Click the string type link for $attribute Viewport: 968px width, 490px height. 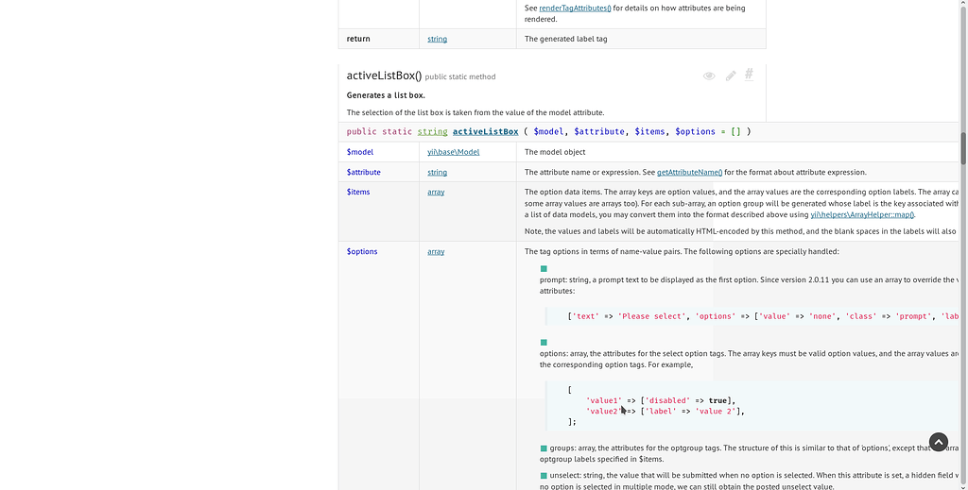click(x=437, y=172)
